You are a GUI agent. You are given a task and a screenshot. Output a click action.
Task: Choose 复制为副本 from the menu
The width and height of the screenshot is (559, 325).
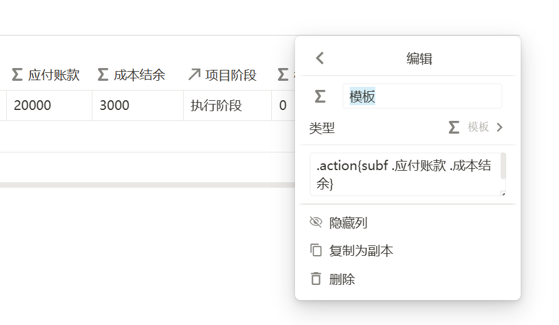tap(361, 250)
